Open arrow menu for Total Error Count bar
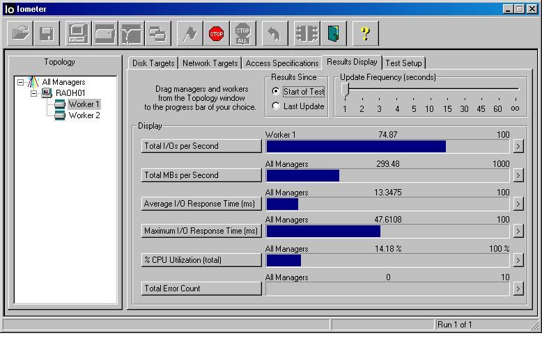 [518, 289]
